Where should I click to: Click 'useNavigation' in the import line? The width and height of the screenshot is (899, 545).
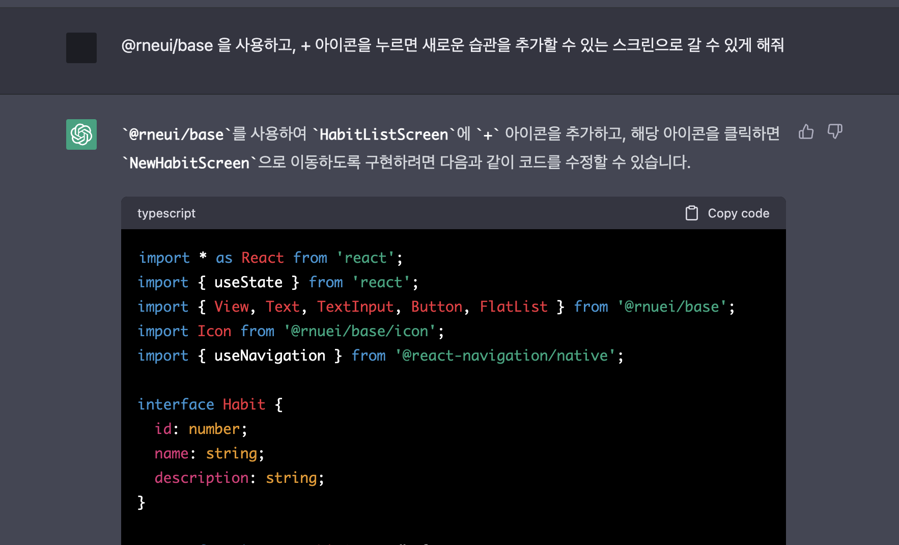point(270,356)
